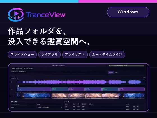Screen dimensions: 157x118
Task: Click 編集 button in the マッサージ row
Action: point(134,109)
